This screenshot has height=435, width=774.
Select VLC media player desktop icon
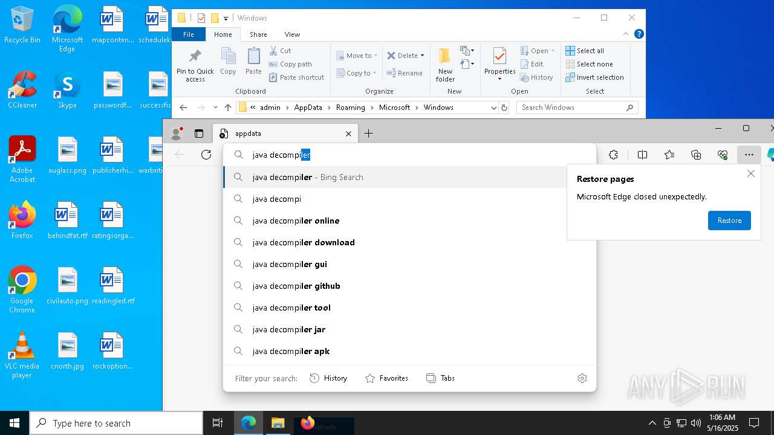(x=22, y=355)
